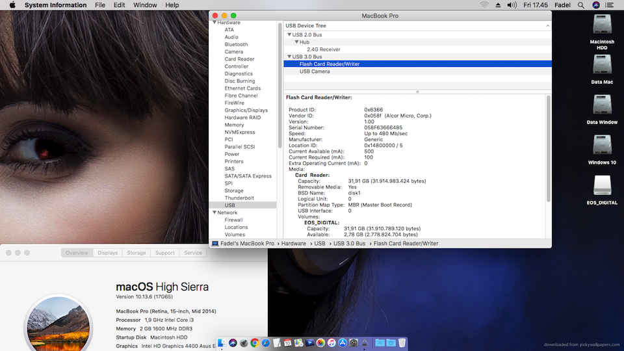Image resolution: width=624 pixels, height=351 pixels.
Task: Click the eject icon in menu bar
Action: click(x=498, y=5)
